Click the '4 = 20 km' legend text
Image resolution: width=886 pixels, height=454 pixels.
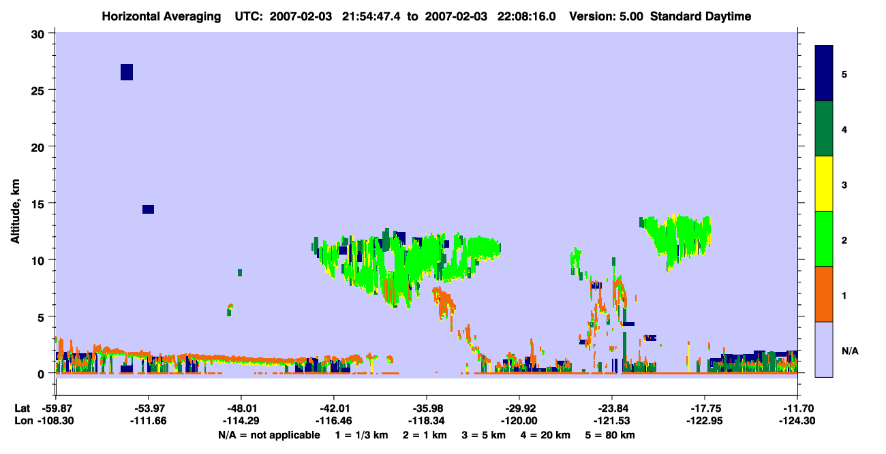[546, 435]
